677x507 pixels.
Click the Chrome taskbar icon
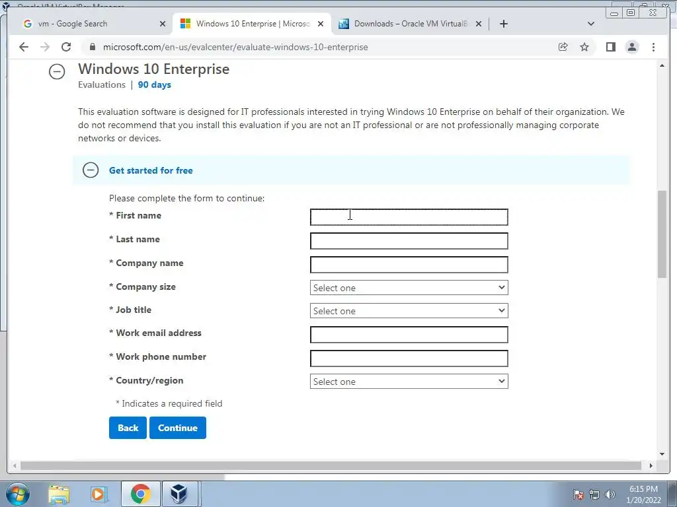141,494
